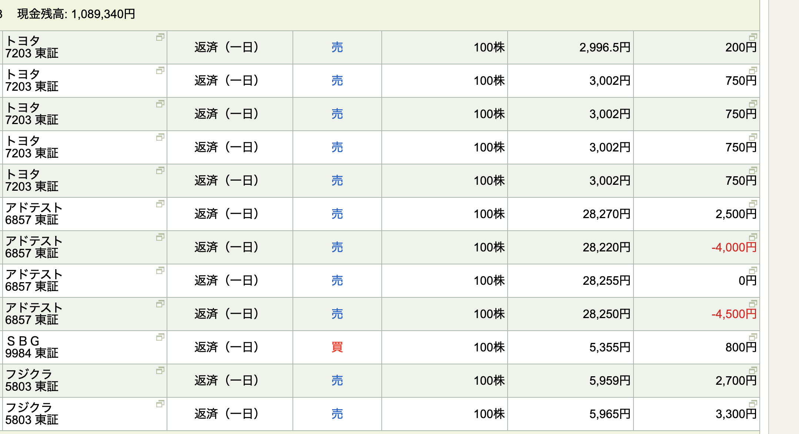Open popup icon above the -4,000円 loss
This screenshot has height=434, width=799.
(x=753, y=237)
